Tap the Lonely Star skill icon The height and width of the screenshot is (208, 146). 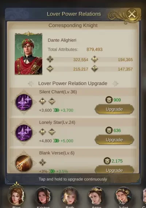tap(24, 133)
